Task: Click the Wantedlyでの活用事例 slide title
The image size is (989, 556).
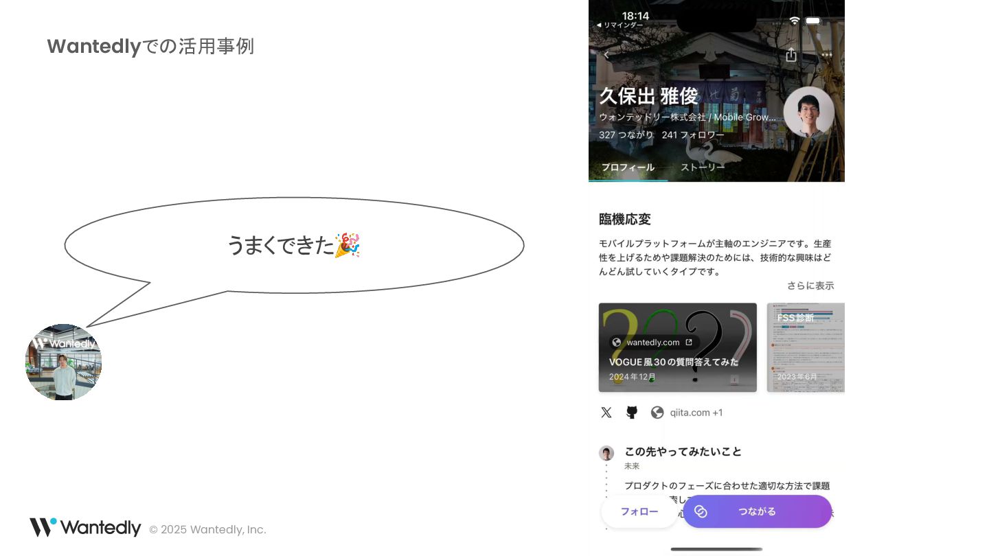Action: tap(150, 47)
